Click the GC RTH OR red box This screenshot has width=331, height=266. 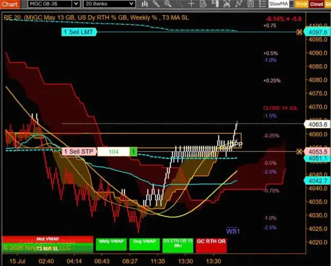point(211,245)
